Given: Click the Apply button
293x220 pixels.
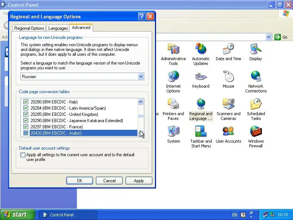Looking at the screenshot, I should pyautogui.click(x=139, y=180).
